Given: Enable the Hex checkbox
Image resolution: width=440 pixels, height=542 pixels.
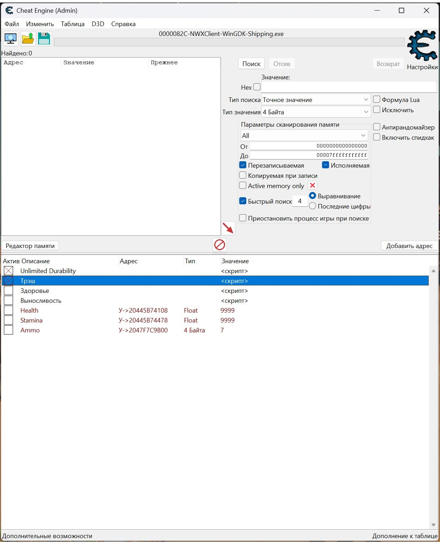Looking at the screenshot, I should click(x=257, y=87).
